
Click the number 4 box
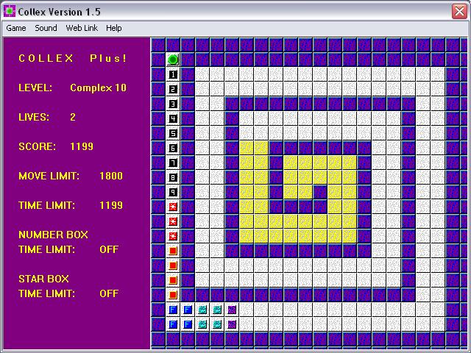(173, 118)
